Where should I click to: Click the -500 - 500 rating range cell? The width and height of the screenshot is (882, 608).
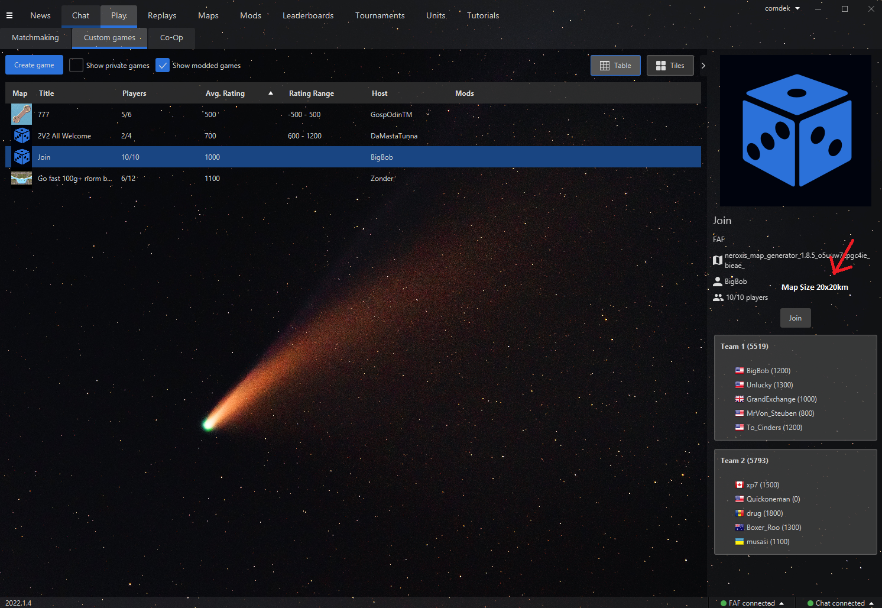point(304,115)
